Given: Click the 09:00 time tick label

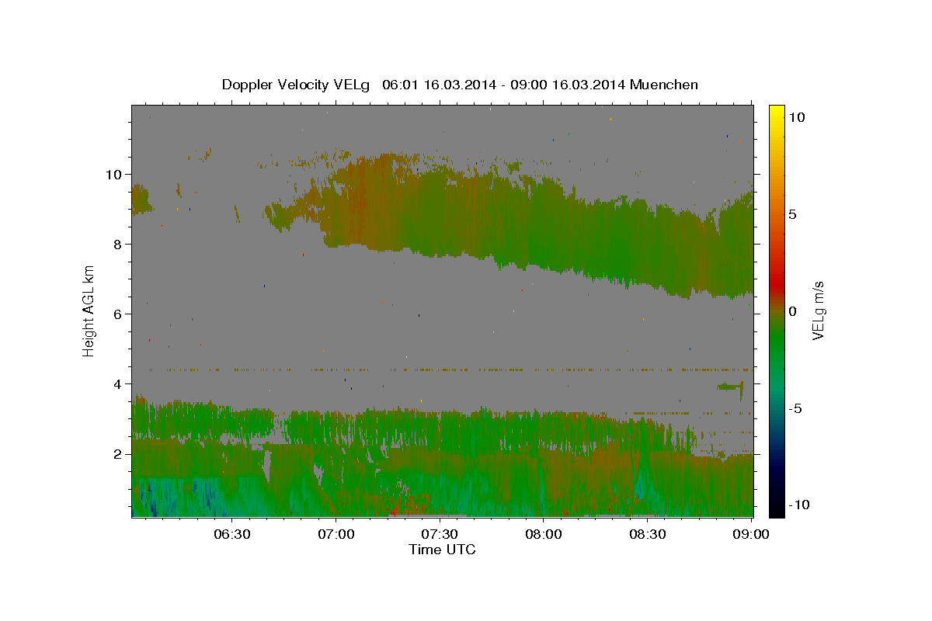Looking at the screenshot, I should (x=750, y=534).
